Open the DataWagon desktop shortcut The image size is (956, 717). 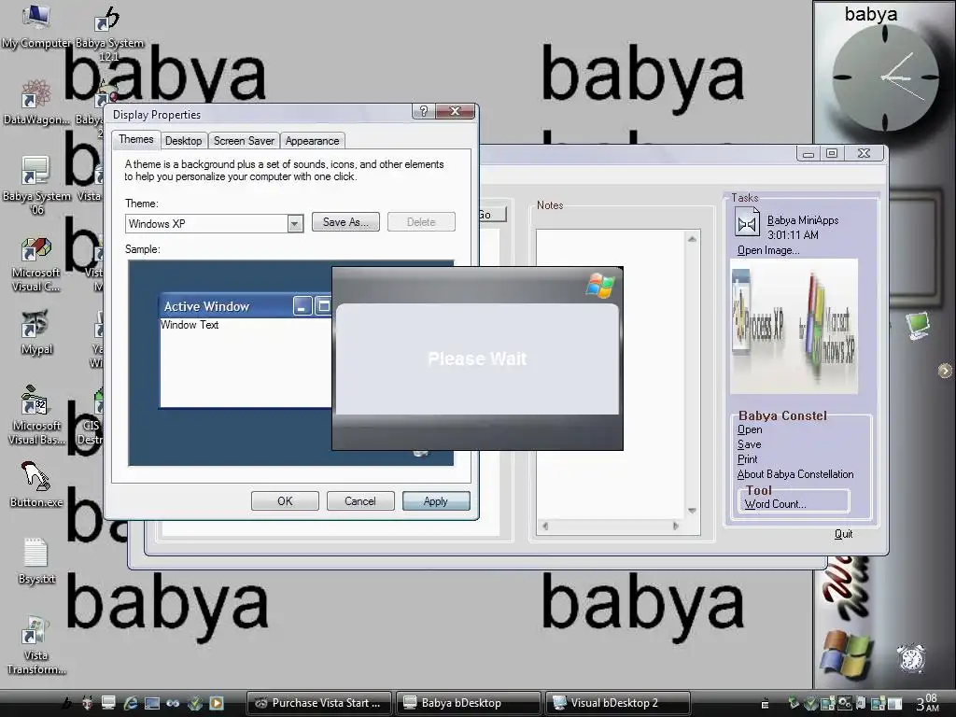35,102
